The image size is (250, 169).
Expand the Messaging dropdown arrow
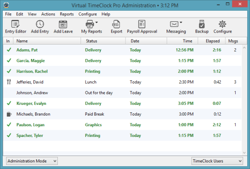click(x=181, y=22)
